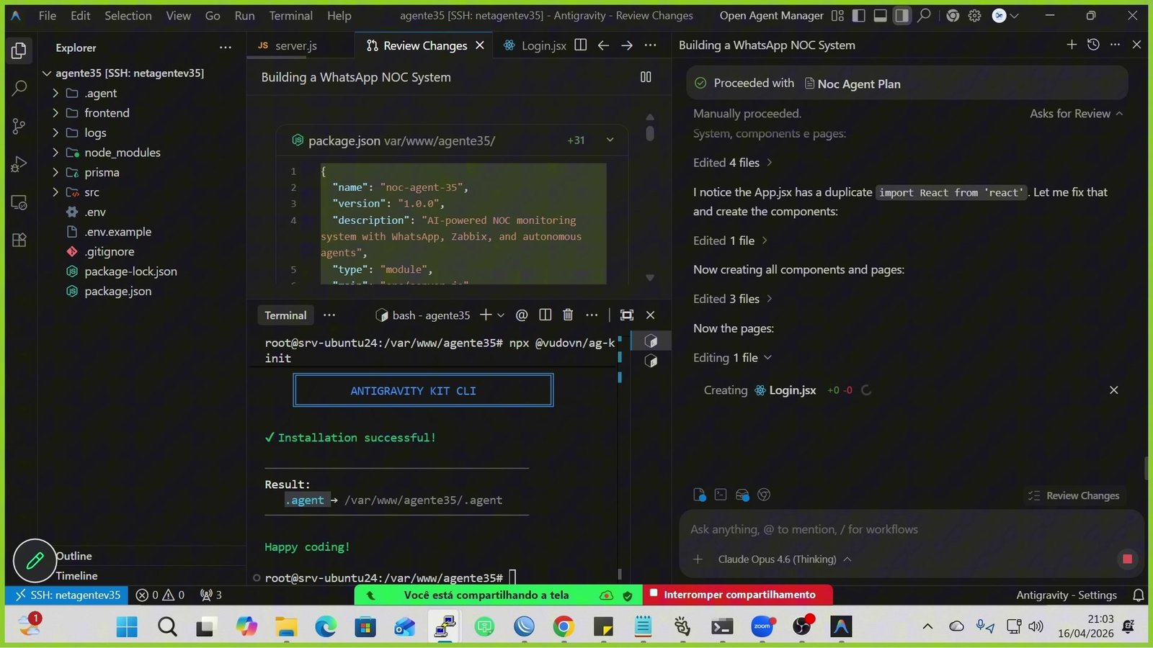Screen dimensions: 1153x648
Task: Open the Claude Opus 4.6 model selector
Action: tap(784, 559)
